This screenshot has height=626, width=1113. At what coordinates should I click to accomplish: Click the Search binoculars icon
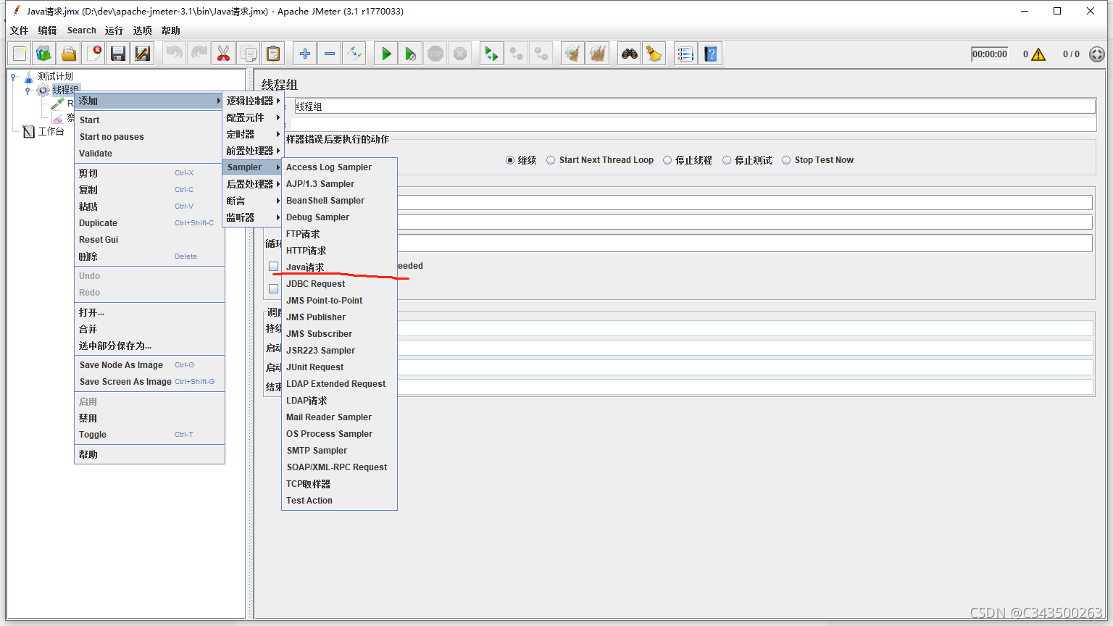(x=630, y=54)
